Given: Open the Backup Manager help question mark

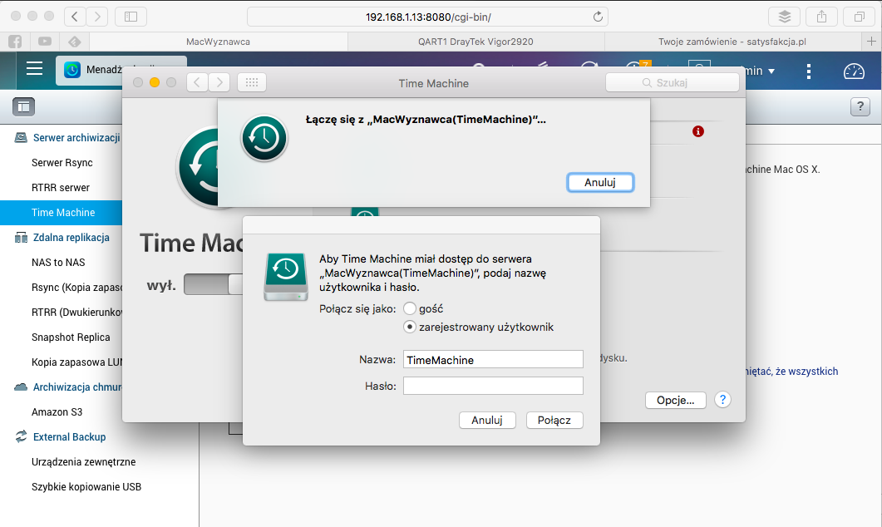Looking at the screenshot, I should tap(860, 106).
